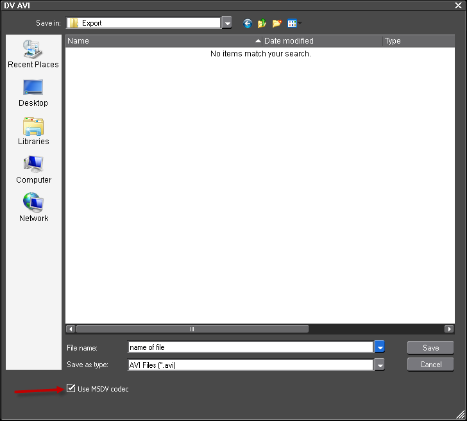Viewport: 467px width, 421px height.
Task: Open Computer from the places bar
Action: pos(33,169)
